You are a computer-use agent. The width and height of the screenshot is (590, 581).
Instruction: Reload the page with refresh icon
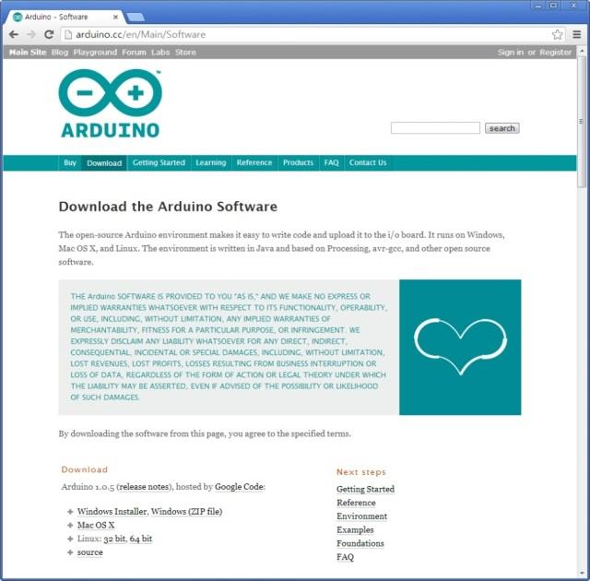[x=49, y=35]
